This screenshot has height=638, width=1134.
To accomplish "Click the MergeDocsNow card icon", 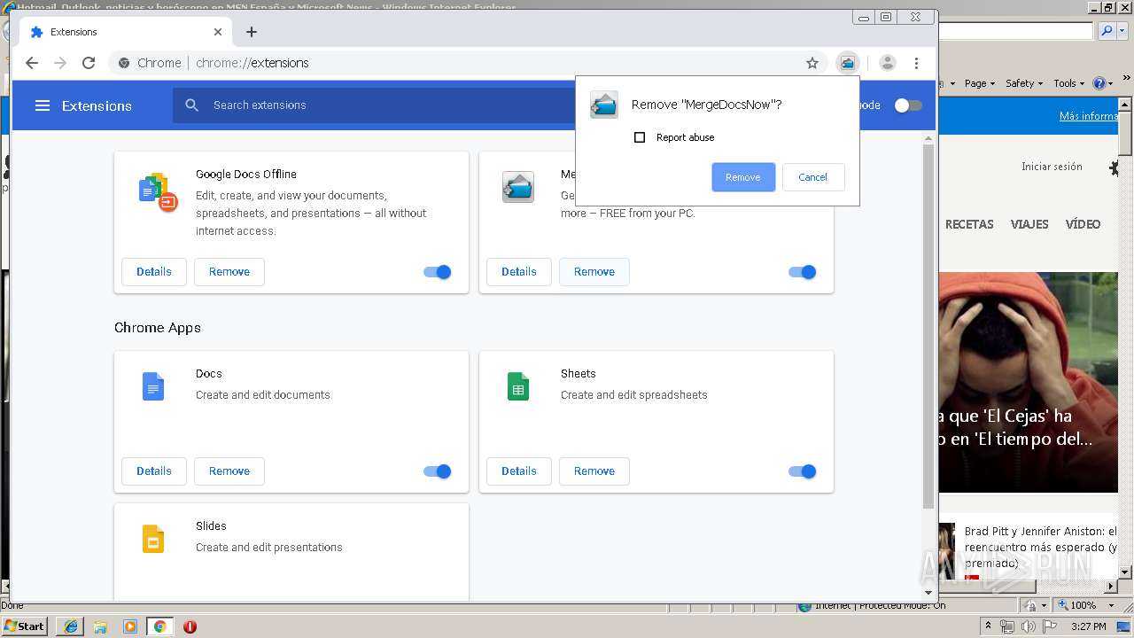I will 518,187.
